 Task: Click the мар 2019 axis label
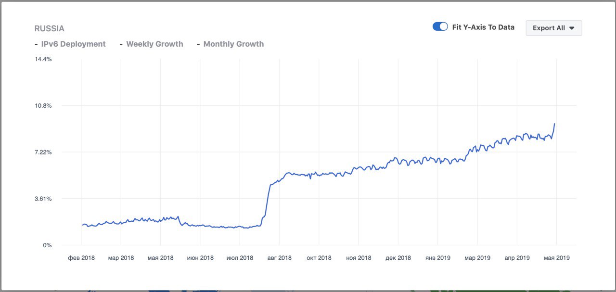[x=477, y=258]
